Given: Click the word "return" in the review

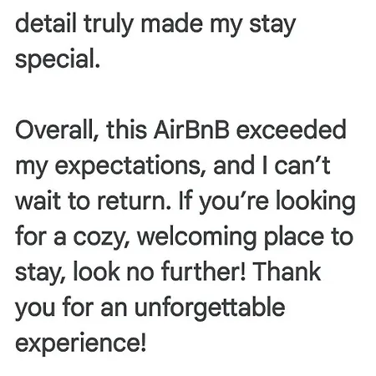Looking at the screenshot, I should coord(135,201).
